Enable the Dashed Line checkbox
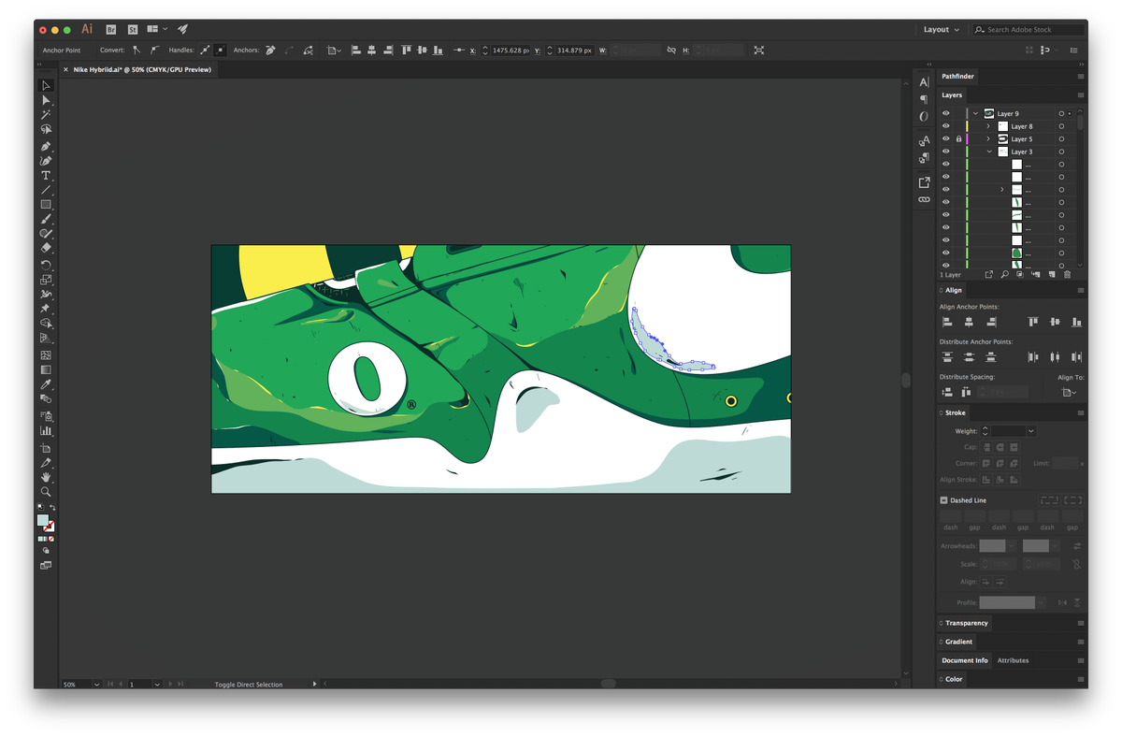 [943, 499]
